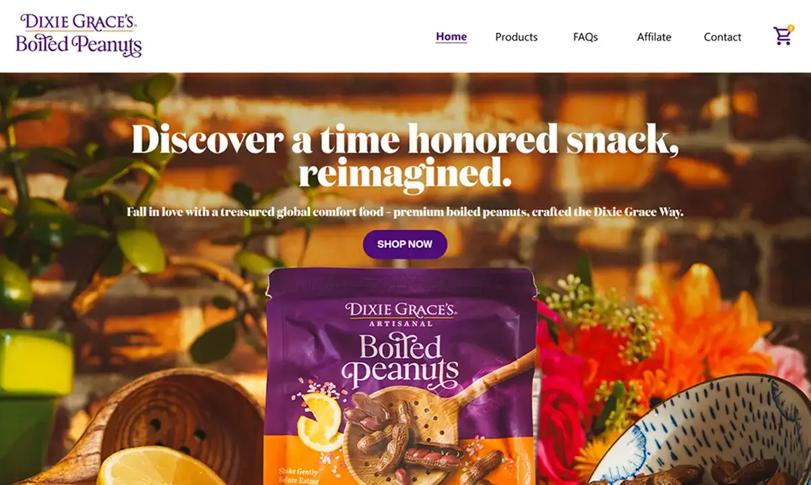Open the shopping cart icon
This screenshot has width=811, height=485.
pos(782,36)
